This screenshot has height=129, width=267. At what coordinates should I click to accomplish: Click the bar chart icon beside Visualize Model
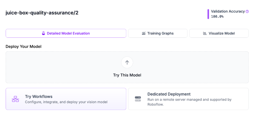coord(205,33)
